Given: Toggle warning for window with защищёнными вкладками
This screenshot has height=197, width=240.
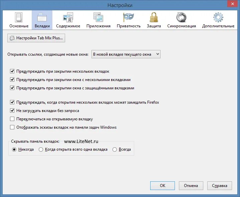Looking at the screenshot, I should coord(12,88).
